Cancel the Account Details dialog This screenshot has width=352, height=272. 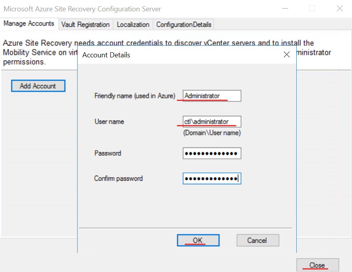click(x=258, y=240)
